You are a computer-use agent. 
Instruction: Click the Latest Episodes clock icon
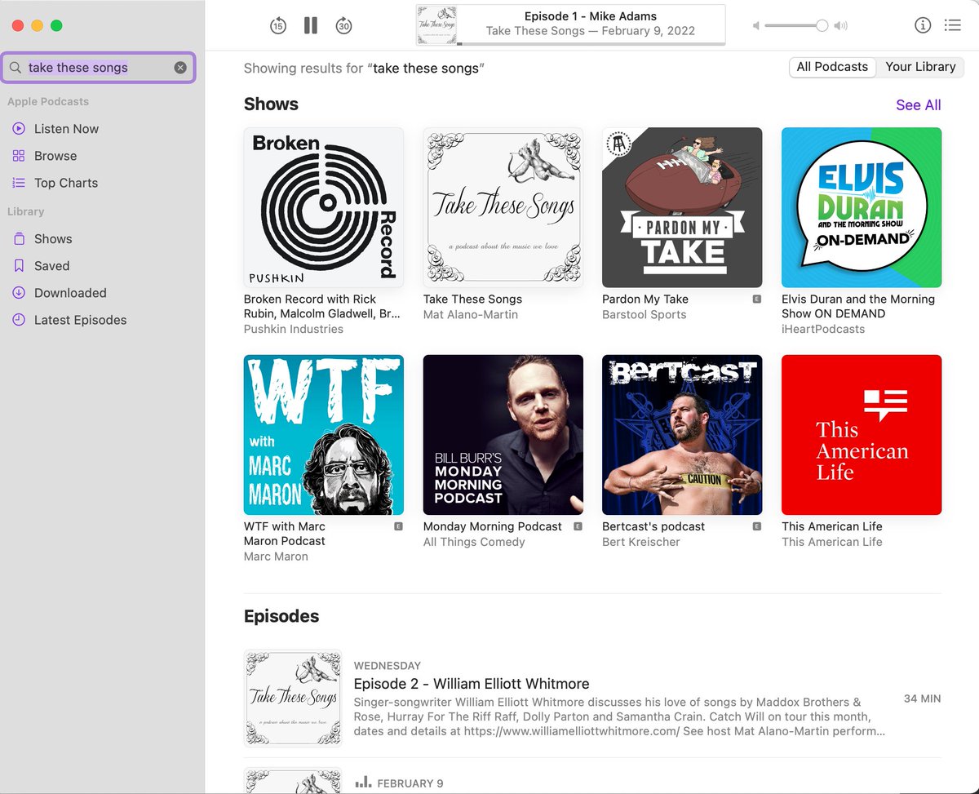[19, 320]
